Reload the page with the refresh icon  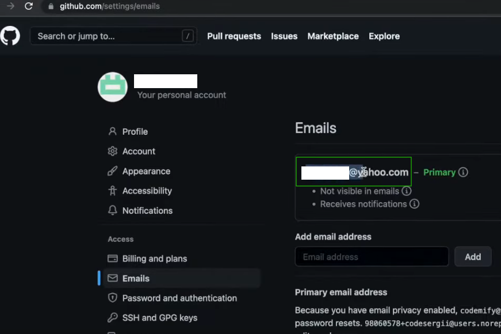click(29, 6)
